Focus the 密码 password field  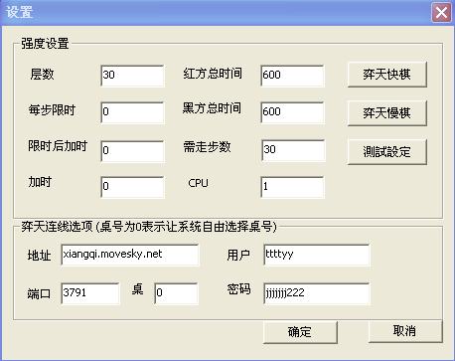pyautogui.click(x=317, y=293)
